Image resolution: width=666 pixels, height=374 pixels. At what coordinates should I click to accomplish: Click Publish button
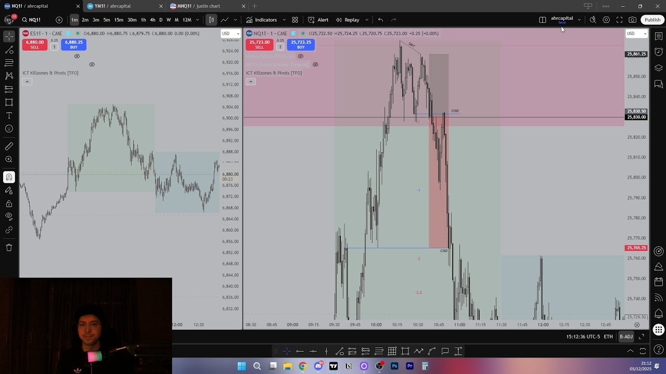click(x=652, y=20)
